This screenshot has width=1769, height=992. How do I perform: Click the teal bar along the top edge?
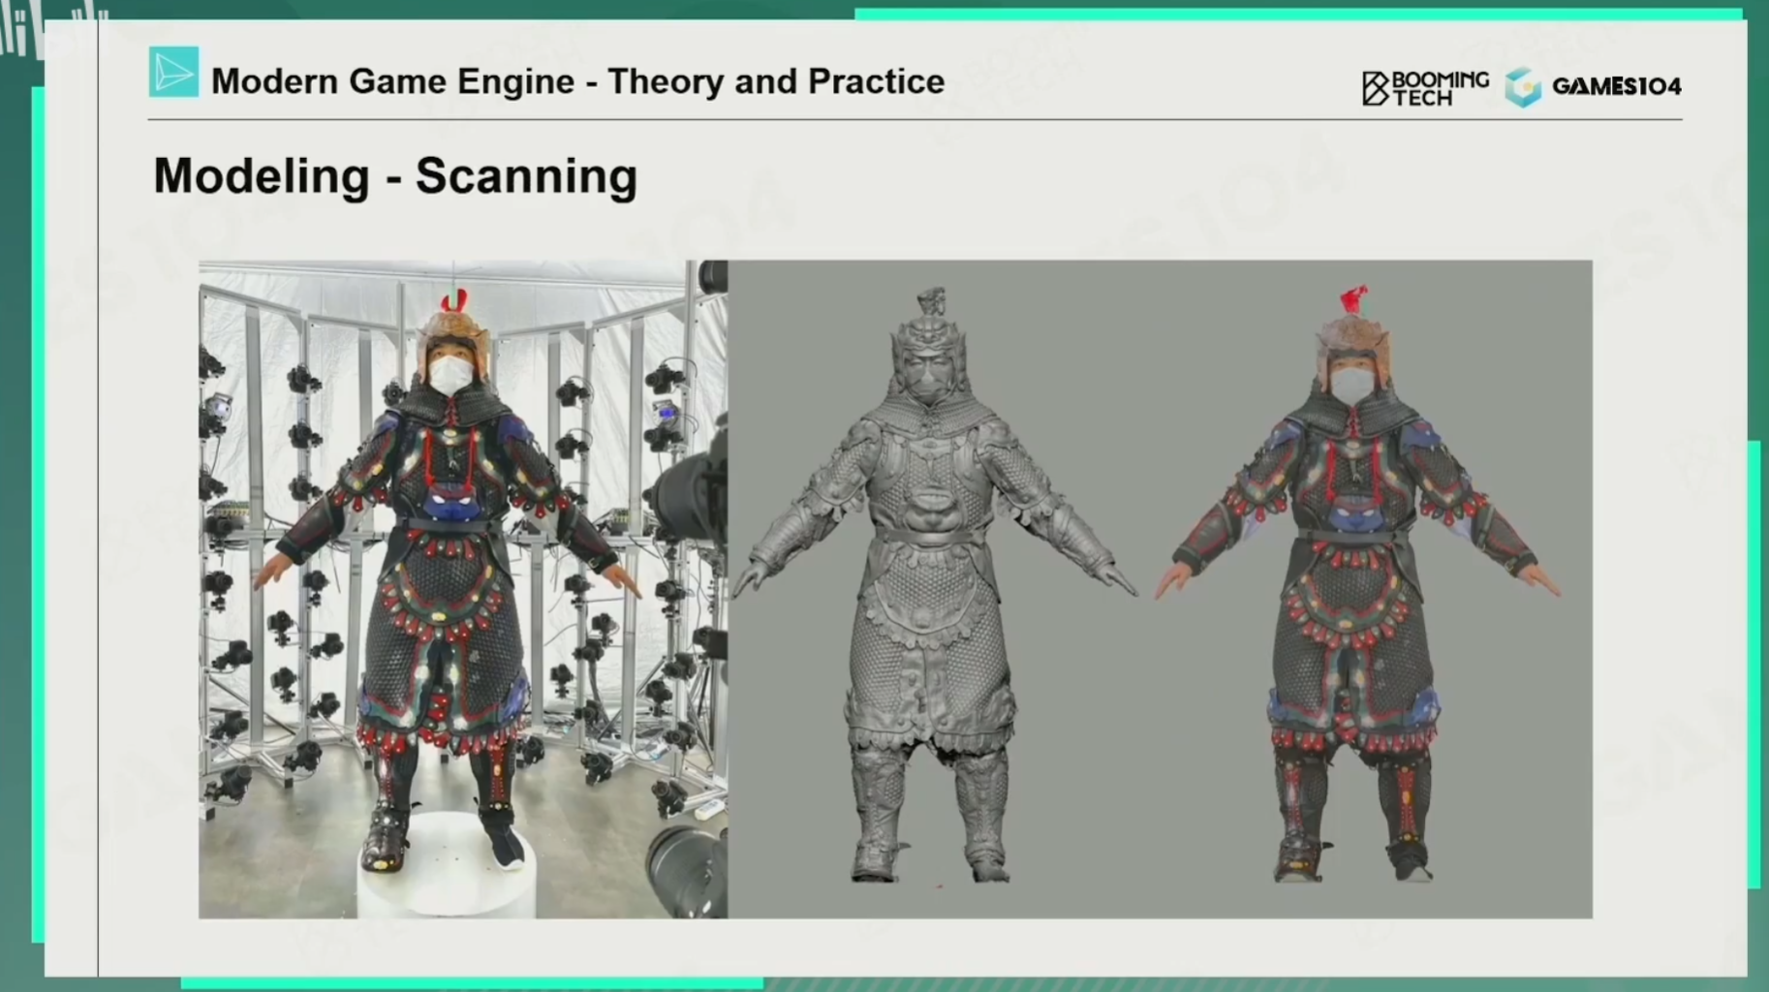pos(1298,14)
